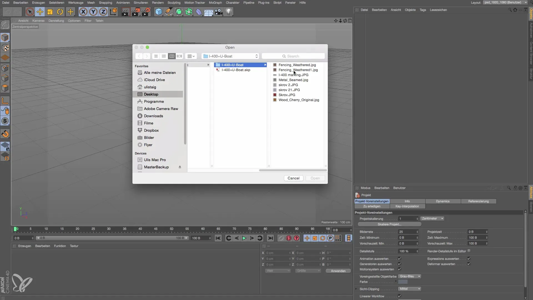Click the Render View clapperboard icon

coord(125,12)
